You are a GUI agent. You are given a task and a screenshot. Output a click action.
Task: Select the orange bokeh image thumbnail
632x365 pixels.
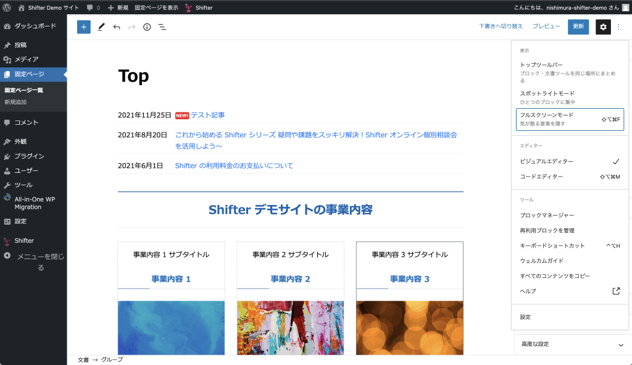click(x=409, y=328)
